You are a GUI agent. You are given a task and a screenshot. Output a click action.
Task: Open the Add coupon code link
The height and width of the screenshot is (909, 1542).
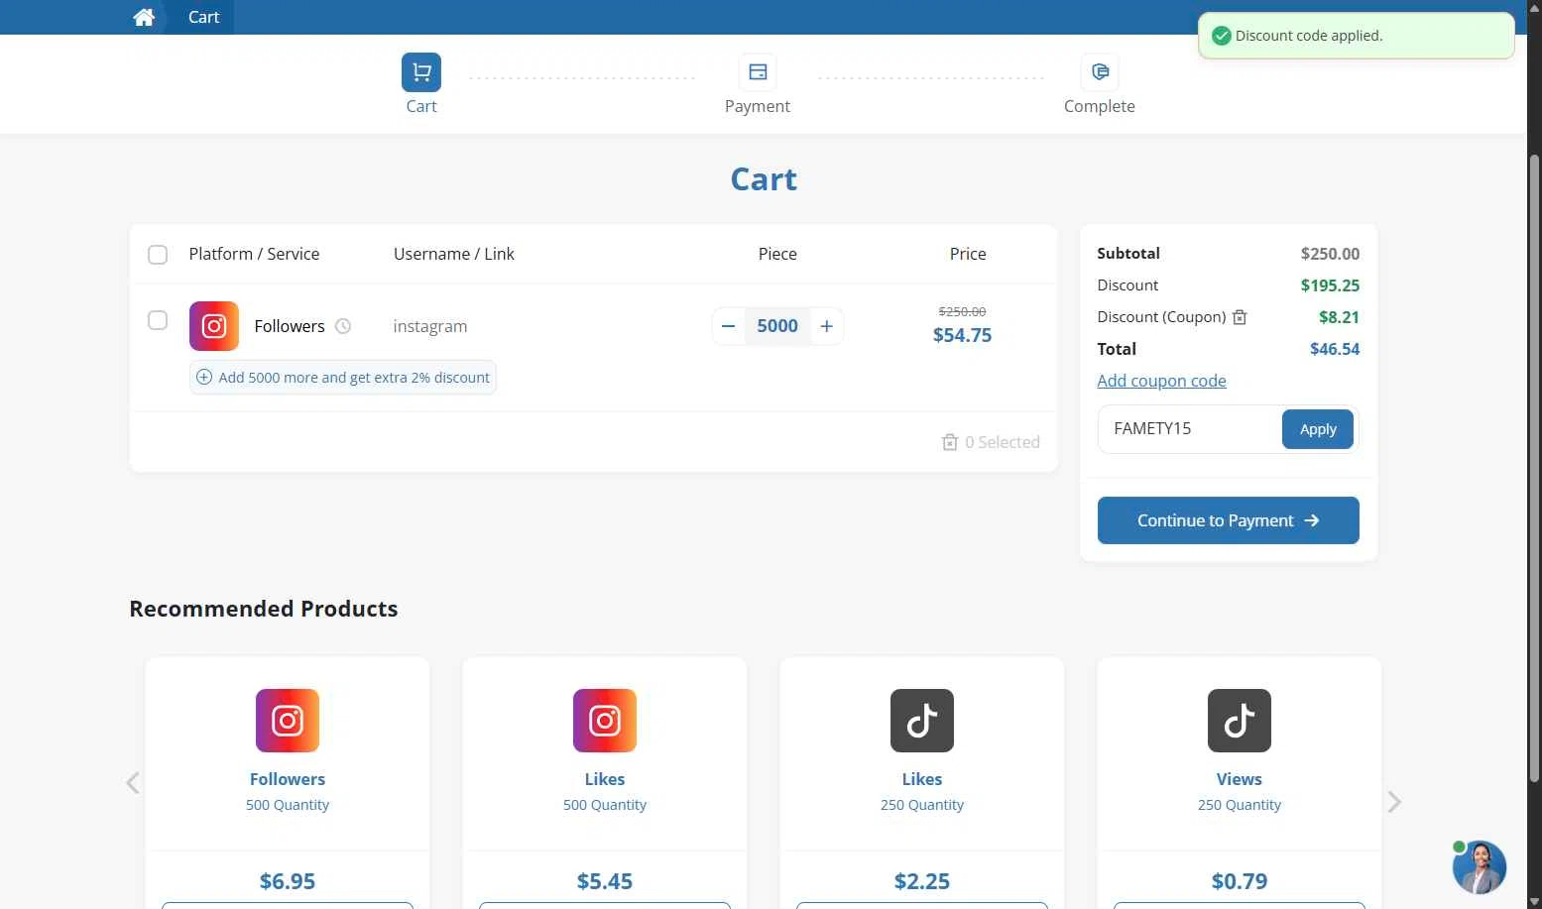tap(1161, 381)
